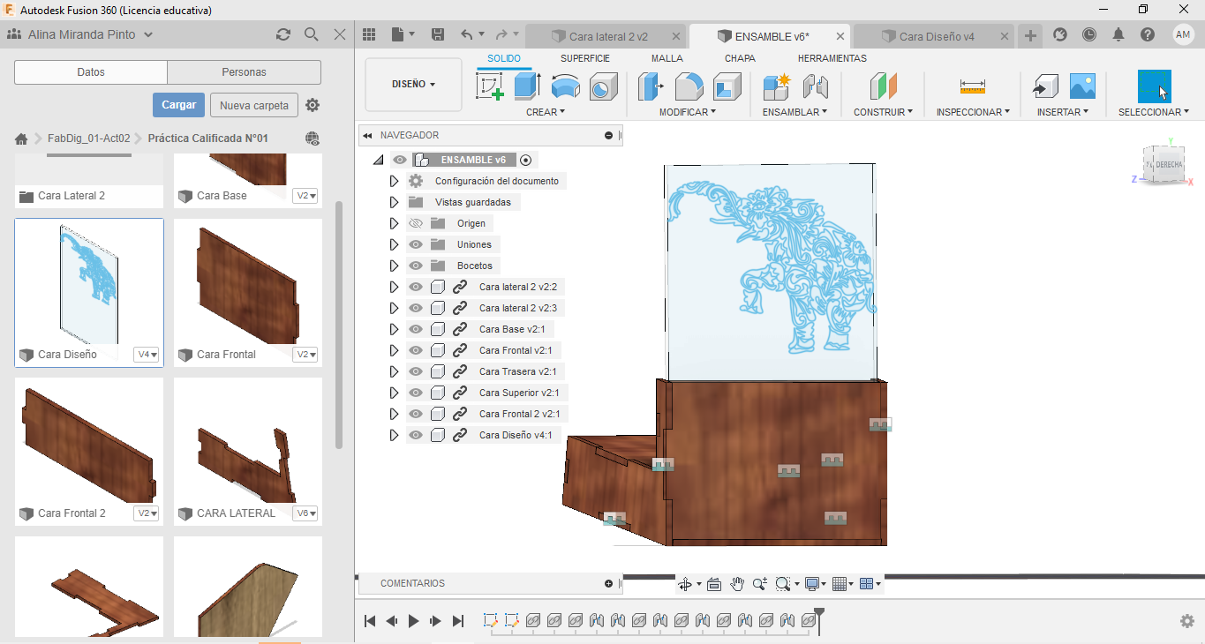
Task: Click the New Component icon
Action: pyautogui.click(x=777, y=86)
